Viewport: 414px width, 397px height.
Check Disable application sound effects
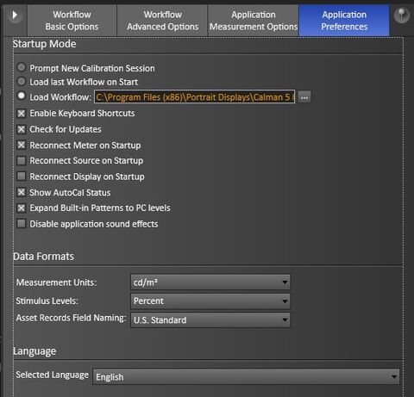pyautogui.click(x=22, y=224)
